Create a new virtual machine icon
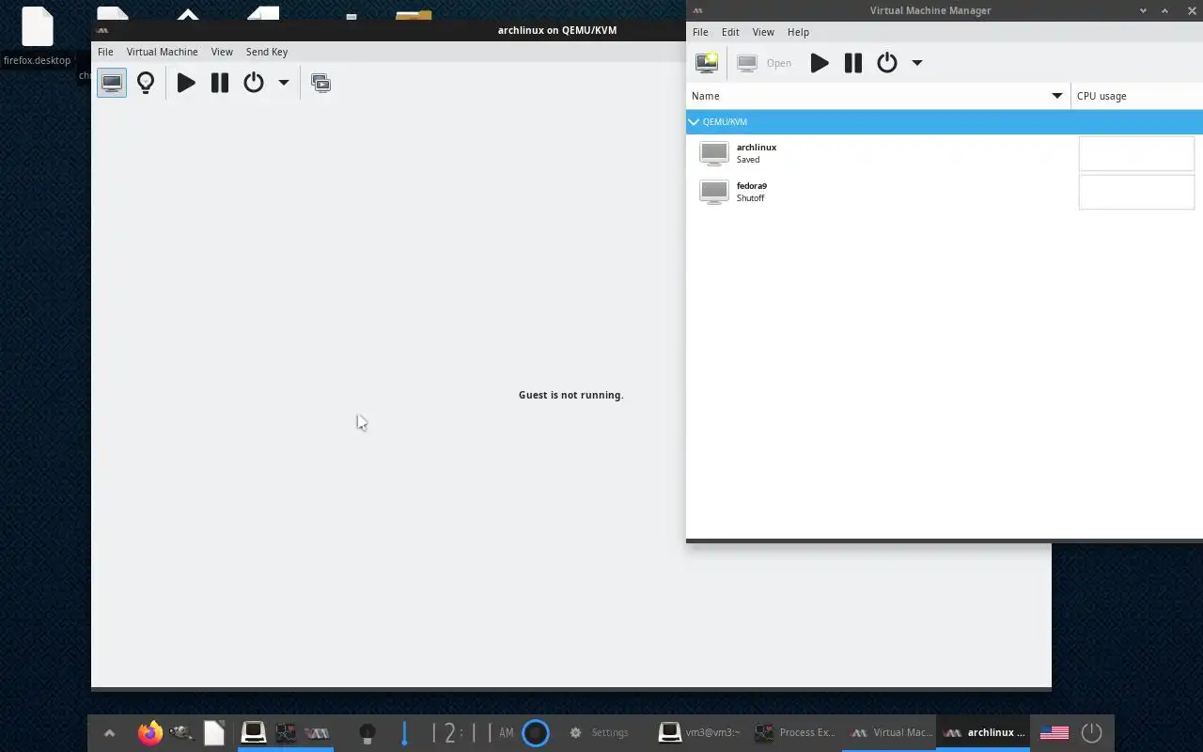 (707, 63)
